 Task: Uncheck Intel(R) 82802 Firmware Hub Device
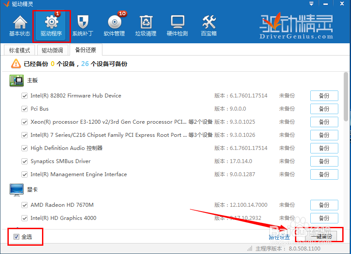pyautogui.click(x=25, y=96)
